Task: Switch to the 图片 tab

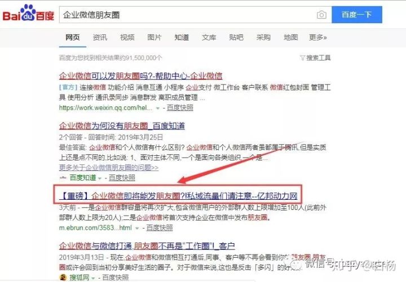Action: point(155,38)
